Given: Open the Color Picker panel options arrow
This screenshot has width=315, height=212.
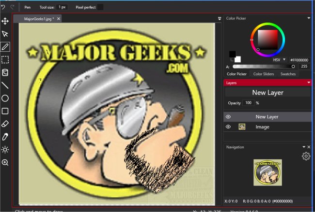Looking at the screenshot, I should coord(309,18).
